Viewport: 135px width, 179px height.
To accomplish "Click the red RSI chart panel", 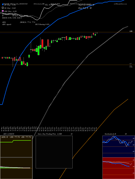I will coord(119,168).
